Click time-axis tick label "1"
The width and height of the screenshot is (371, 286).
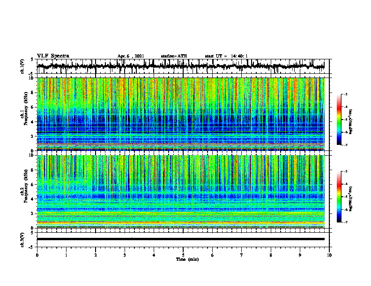coord(66,255)
